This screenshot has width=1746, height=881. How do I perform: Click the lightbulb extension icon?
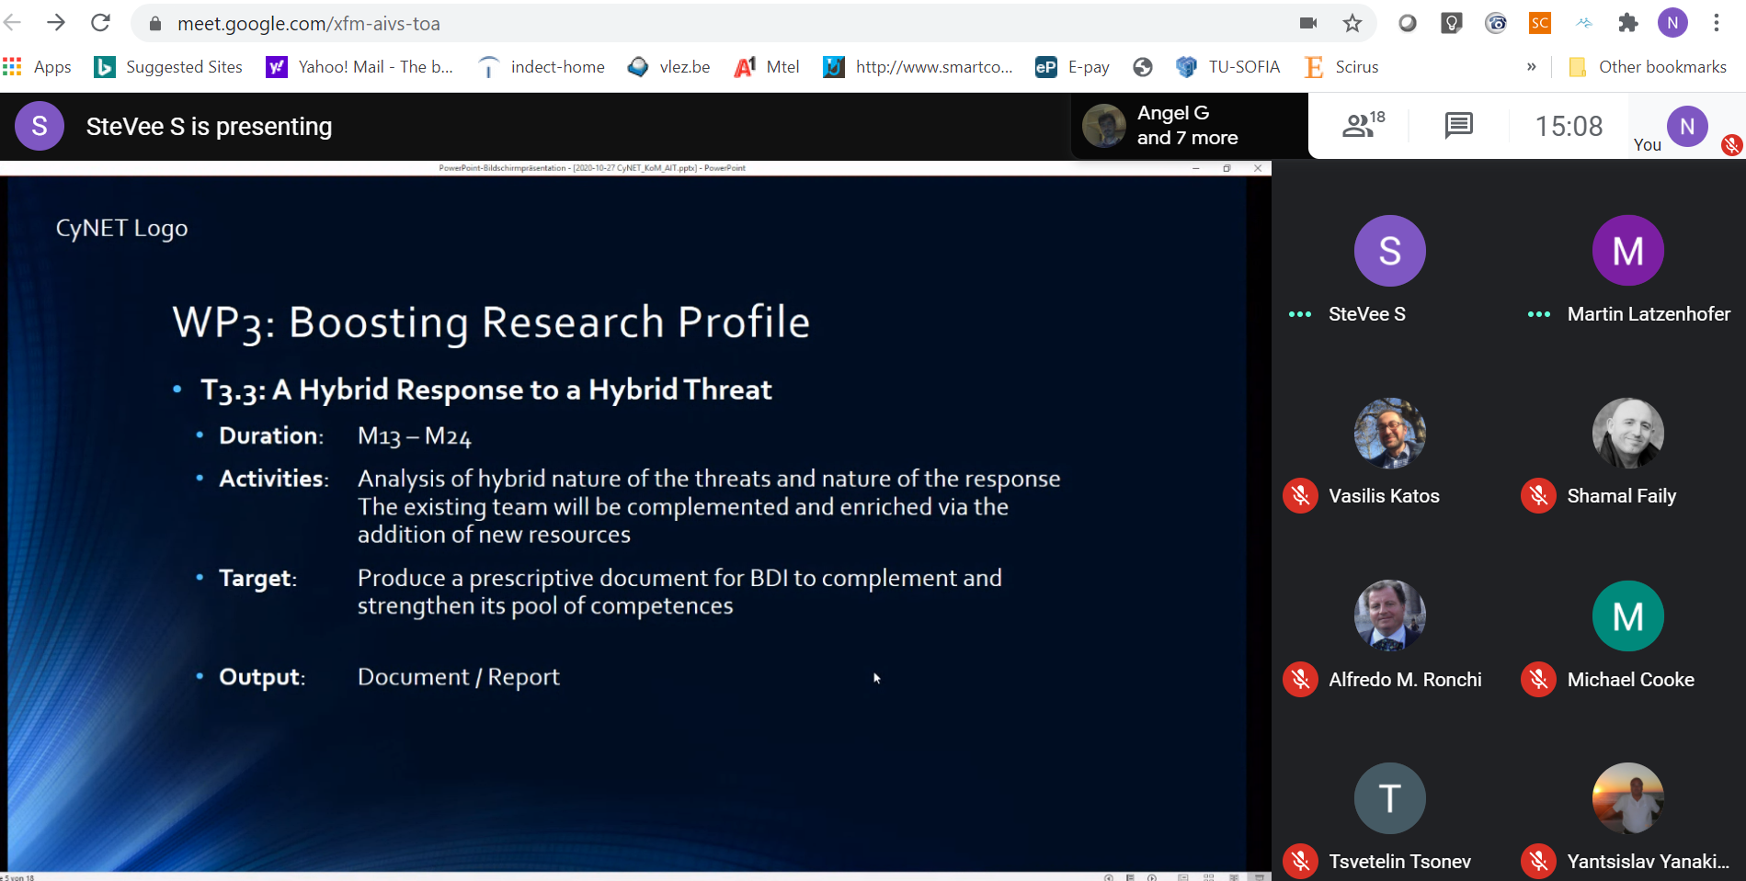pos(1451,23)
